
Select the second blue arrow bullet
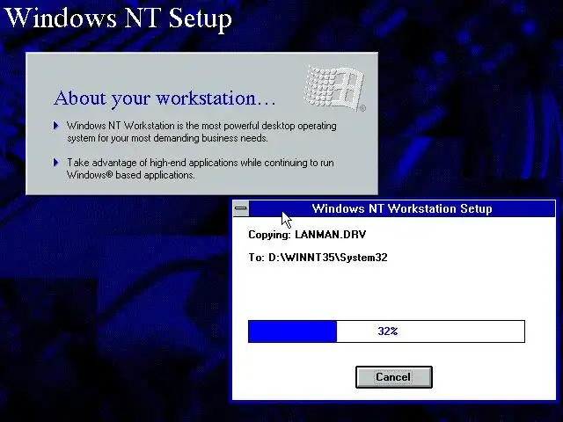point(55,162)
